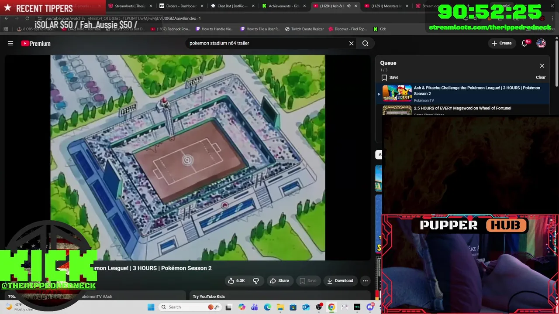Reload the page with the refresh icon
This screenshot has height=314, width=559.
click(27, 18)
